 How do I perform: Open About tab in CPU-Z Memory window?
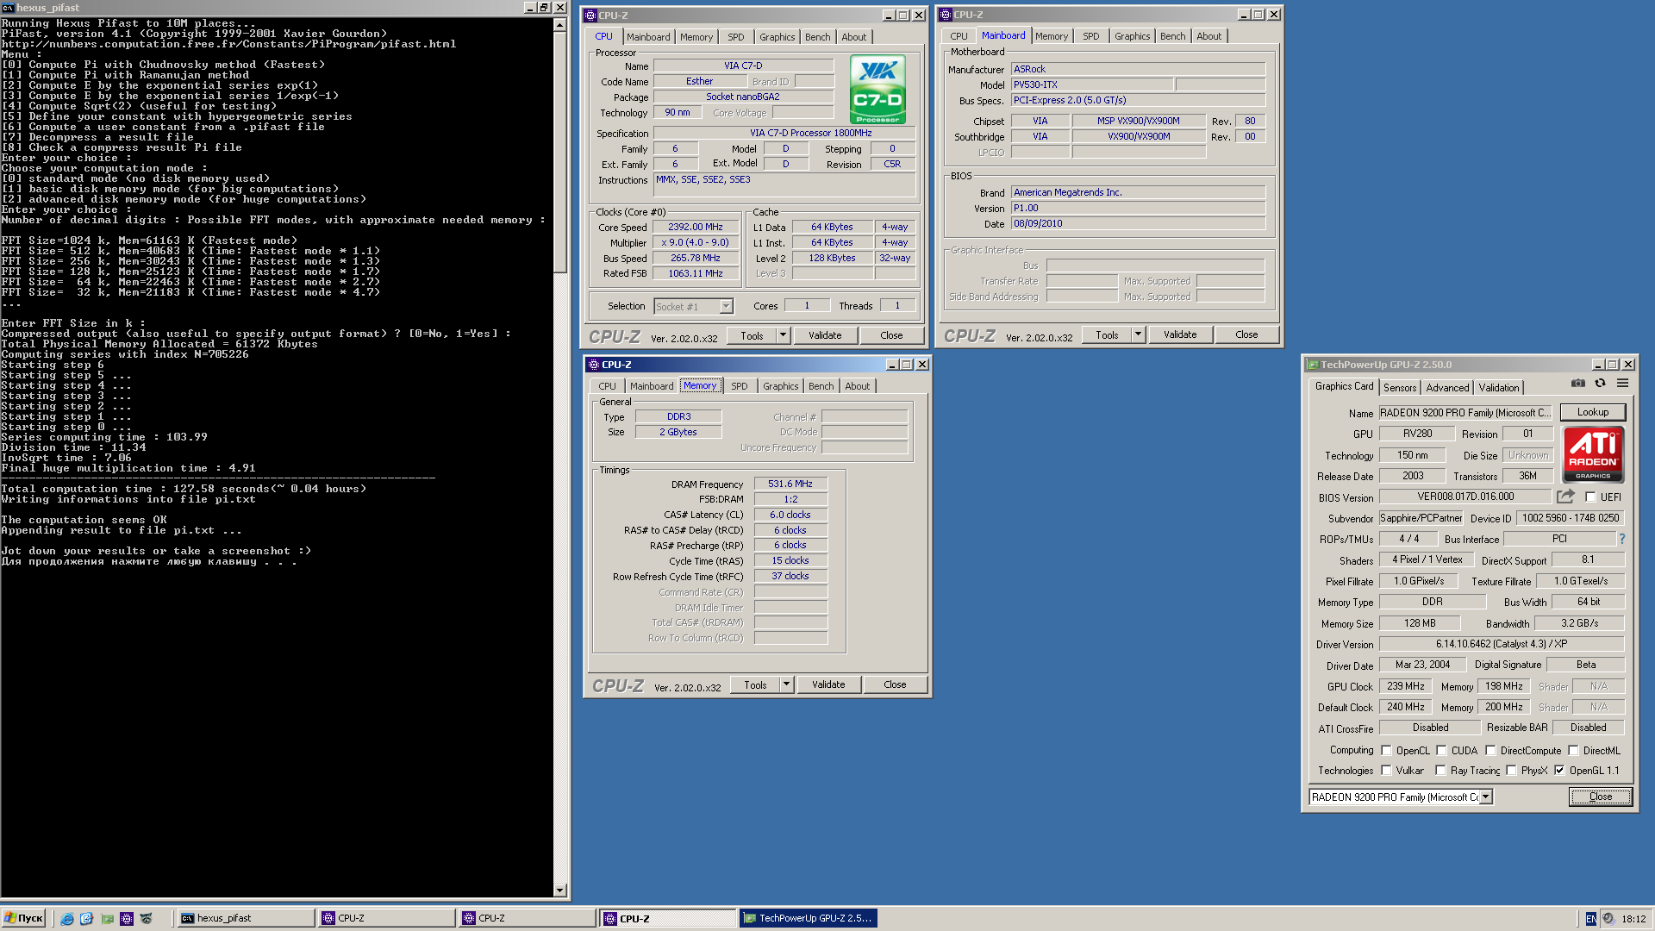857,386
